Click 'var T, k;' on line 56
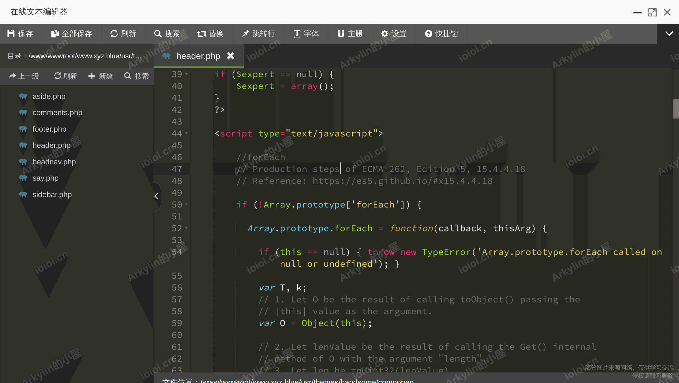 click(282, 288)
